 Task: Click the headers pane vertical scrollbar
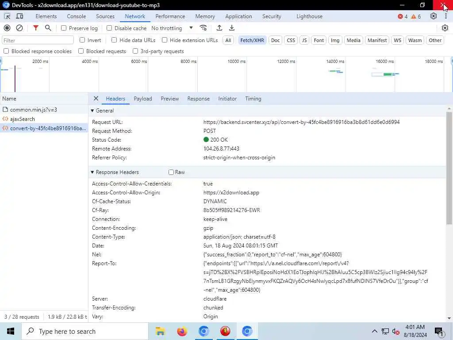pos(449,168)
